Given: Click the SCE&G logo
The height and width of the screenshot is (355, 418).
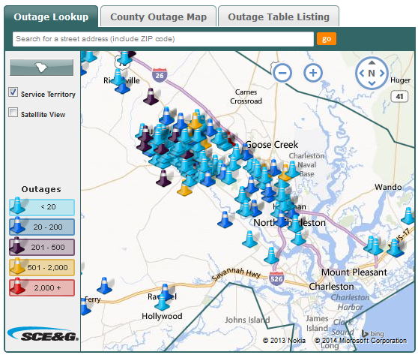Looking at the screenshot, I should pos(43,335).
